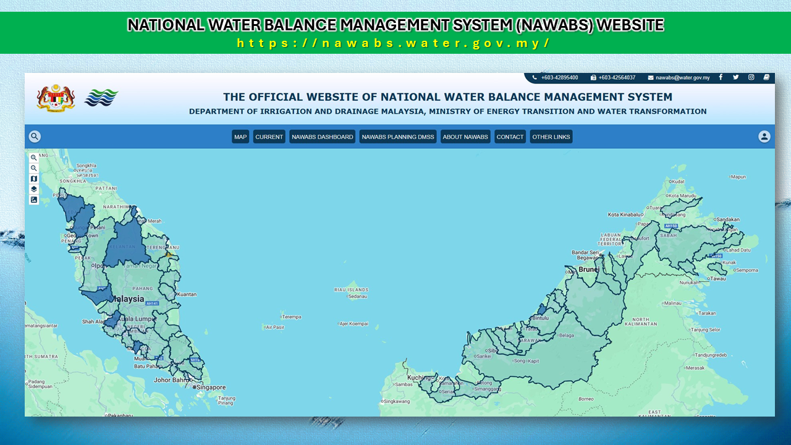Toggle the imagery basemap view
The width and height of the screenshot is (791, 445).
tap(34, 199)
